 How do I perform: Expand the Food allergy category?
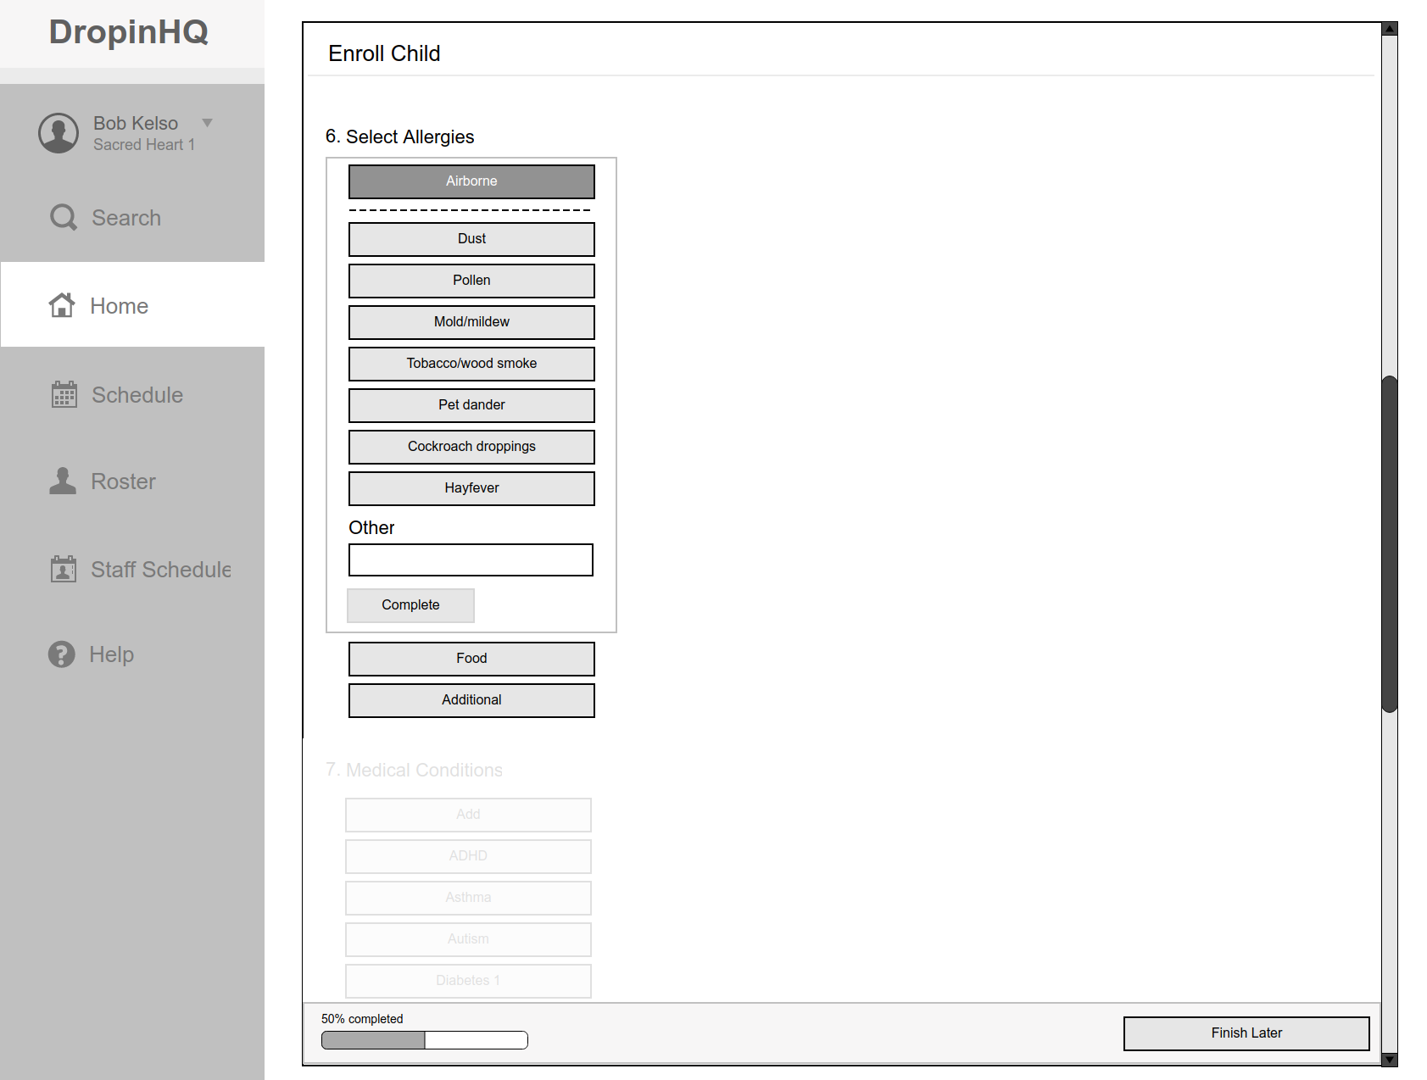pos(471,659)
